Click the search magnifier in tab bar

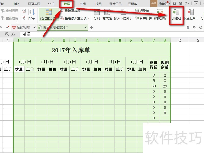(201, 28)
